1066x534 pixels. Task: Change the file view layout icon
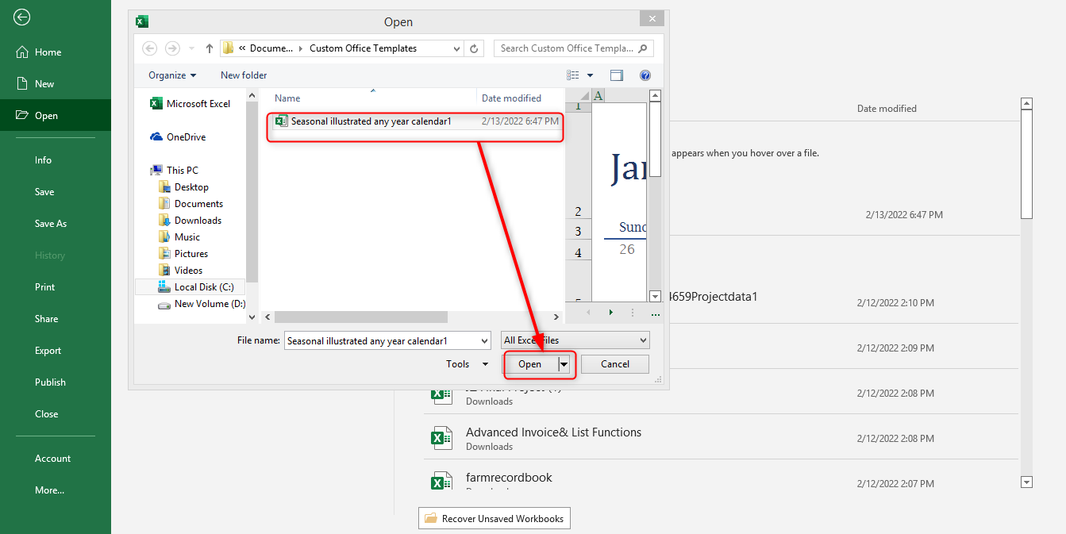(x=571, y=75)
